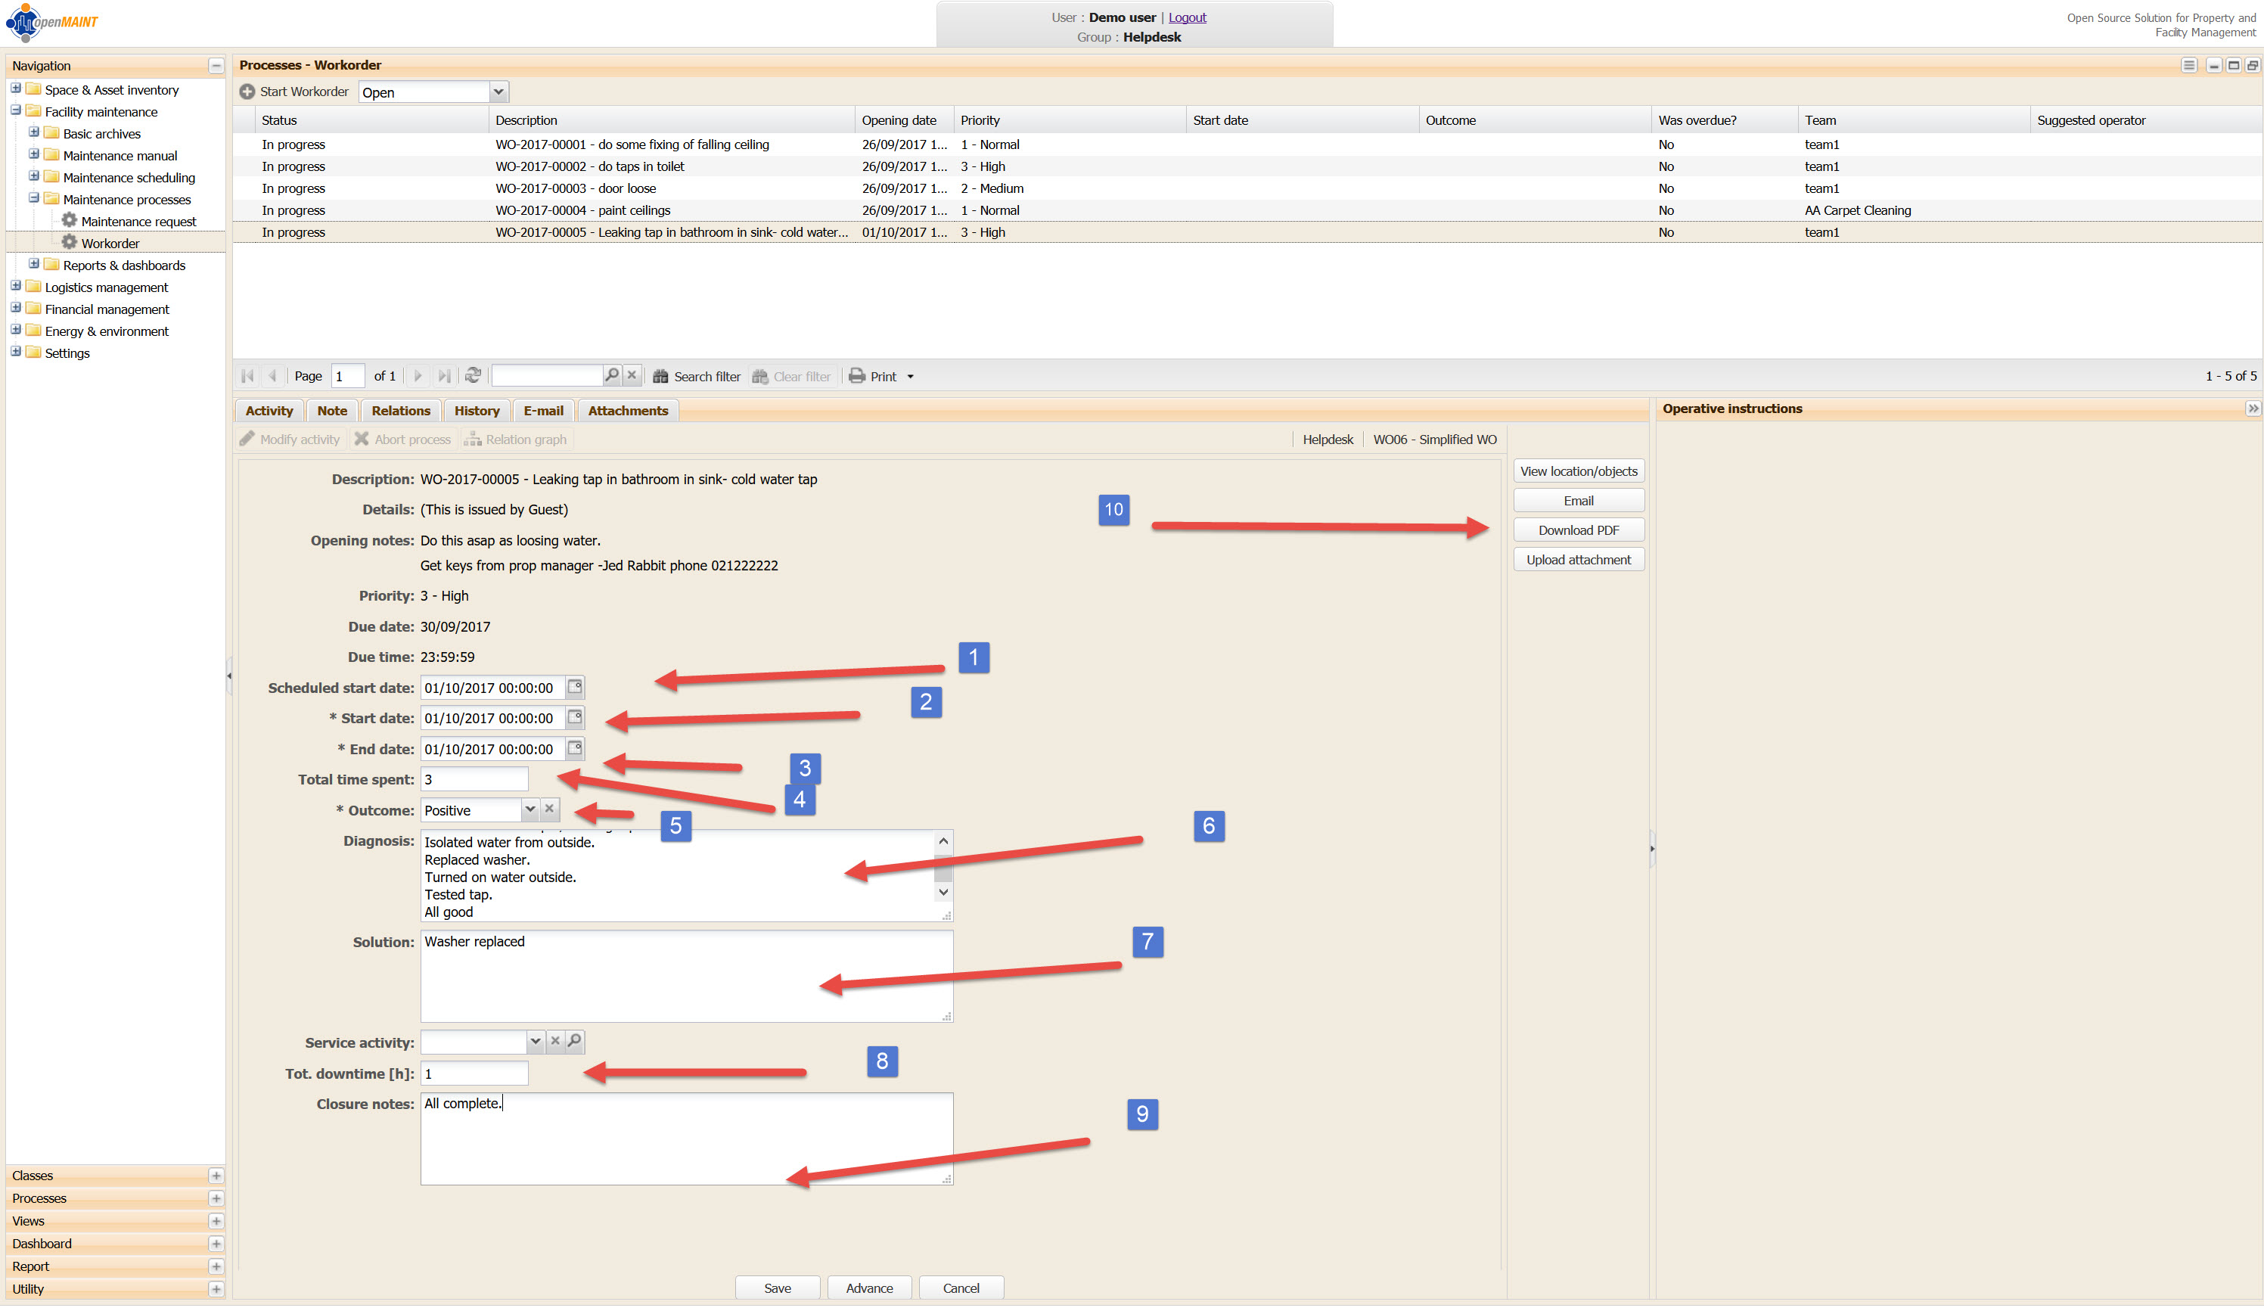
Task: Click the Print icon in grid toolbar
Action: click(x=857, y=377)
